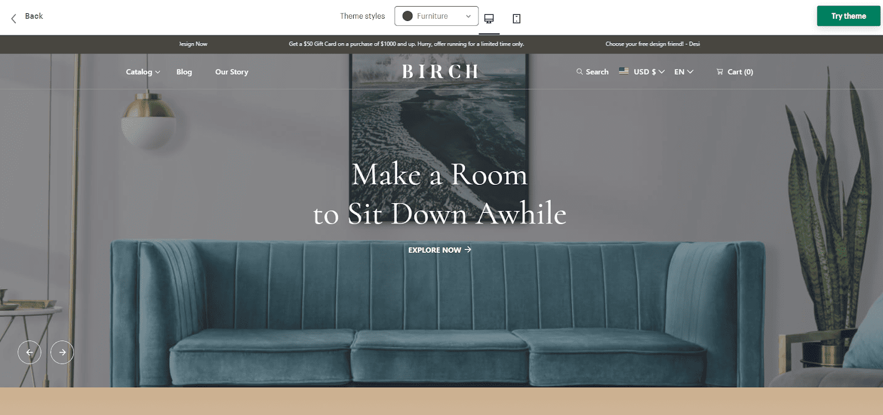Click the Back link text

pyautogui.click(x=34, y=16)
